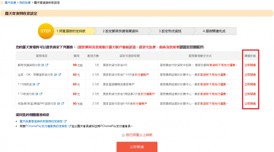The image size is (274, 152).
Task: Open external link icon for 宅急便黑貓PAY貨到付款
Action: tap(63, 103)
